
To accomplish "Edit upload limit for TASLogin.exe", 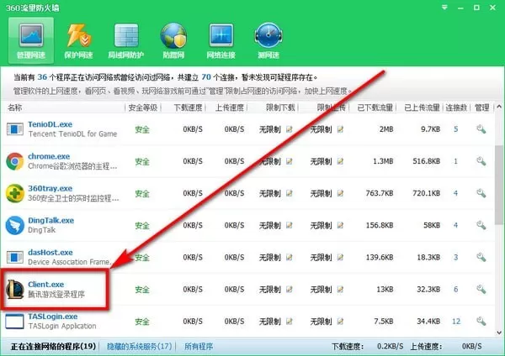I will pos(340,322).
